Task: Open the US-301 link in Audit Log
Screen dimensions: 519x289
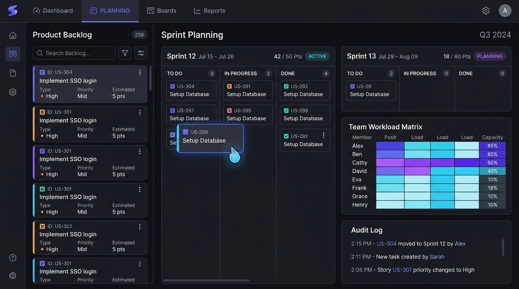Action: [x=402, y=270]
